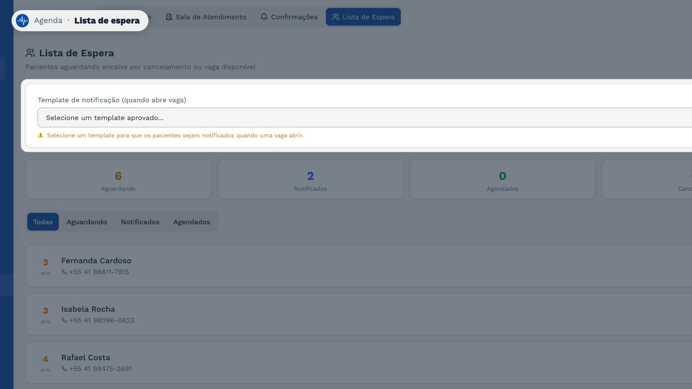This screenshot has width=692, height=389.
Task: Show only Agendados patients
Action: pyautogui.click(x=192, y=222)
